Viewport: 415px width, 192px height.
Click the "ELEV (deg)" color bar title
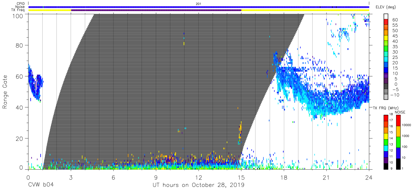(x=386, y=7)
